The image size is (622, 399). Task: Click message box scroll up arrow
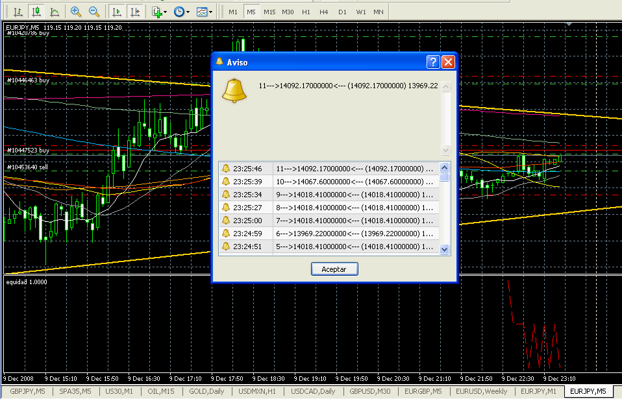[446, 86]
